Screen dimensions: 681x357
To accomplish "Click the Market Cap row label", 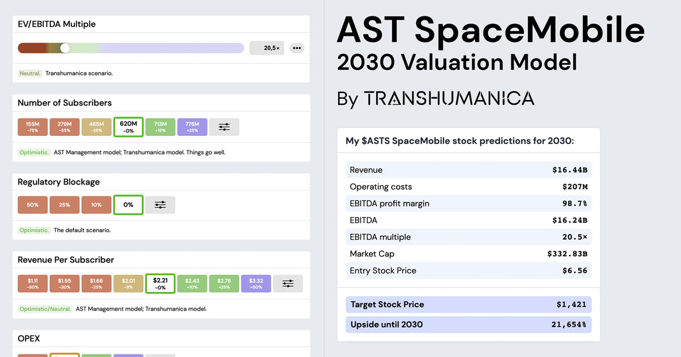I will (372, 254).
